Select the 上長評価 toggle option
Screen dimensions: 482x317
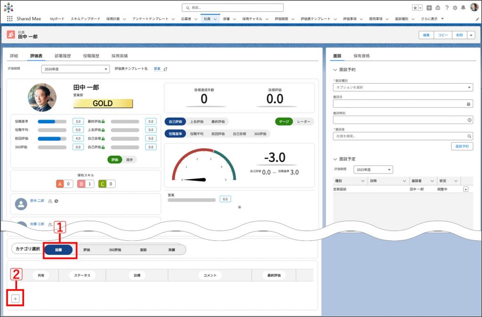coord(197,121)
